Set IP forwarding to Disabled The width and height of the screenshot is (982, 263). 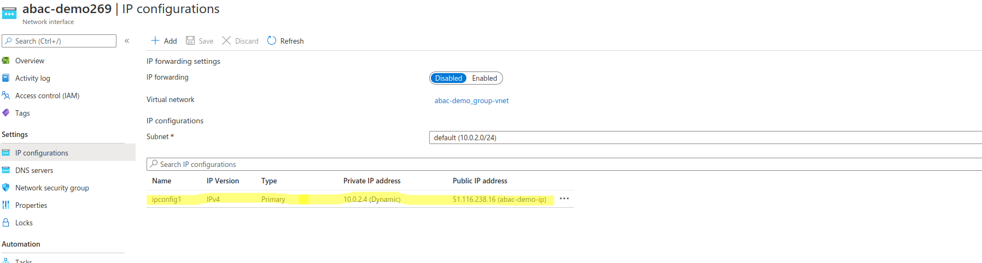click(448, 78)
